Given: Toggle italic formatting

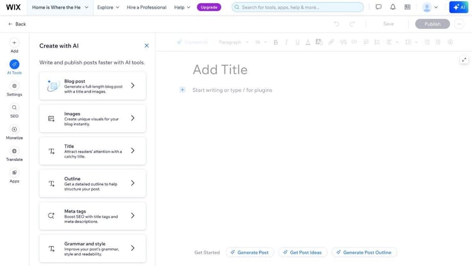Looking at the screenshot, I should point(286,42).
